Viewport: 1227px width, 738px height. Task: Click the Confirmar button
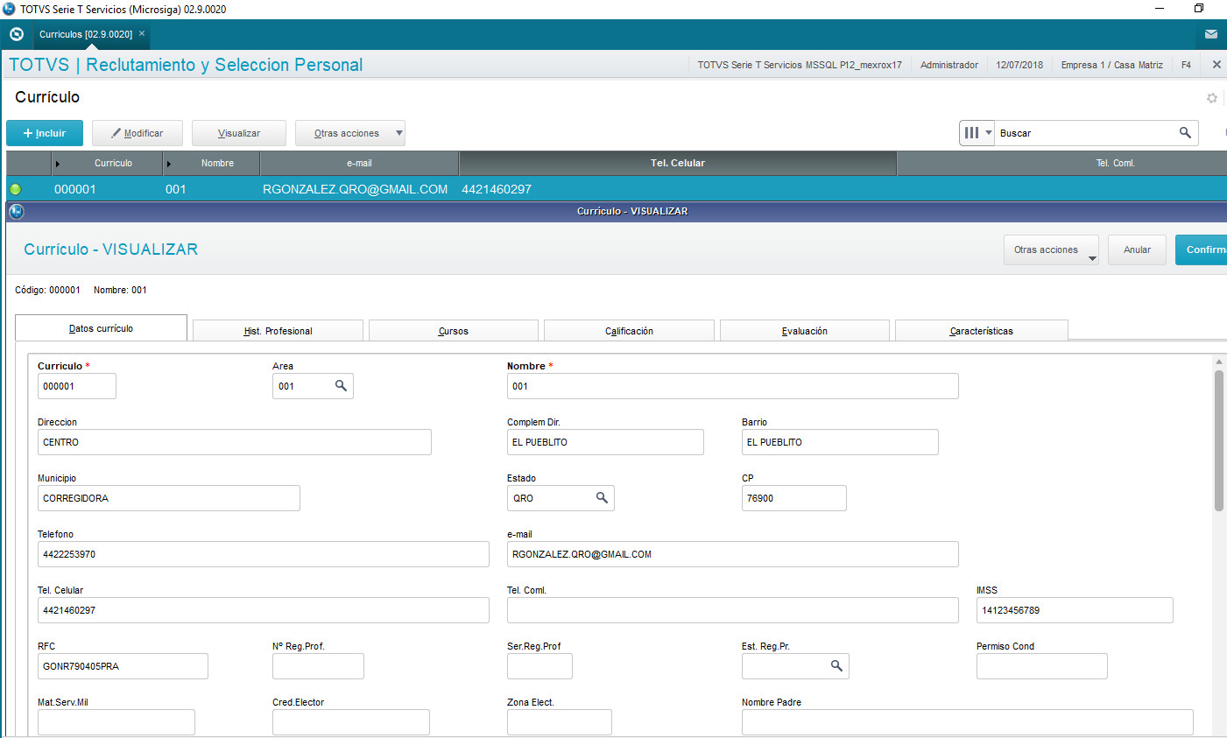pos(1202,250)
